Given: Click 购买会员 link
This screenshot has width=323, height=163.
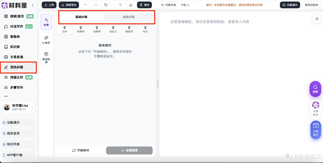Looking at the screenshot, I should [x=19, y=133].
